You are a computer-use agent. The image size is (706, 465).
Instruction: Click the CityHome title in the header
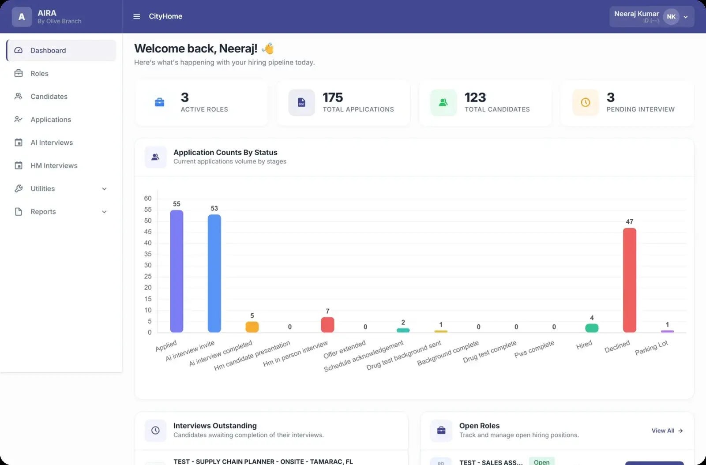(x=165, y=16)
